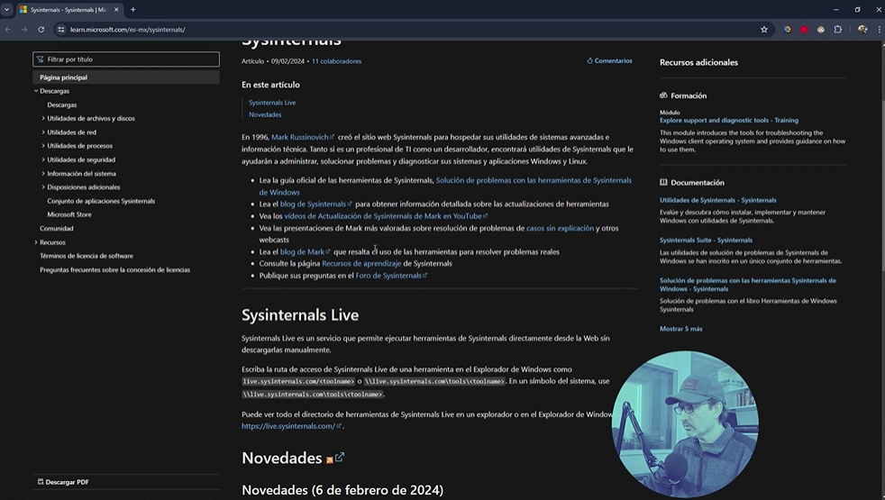This screenshot has height=500, width=885.
Task: Expand the Recursos section in sidebar
Action: point(37,242)
